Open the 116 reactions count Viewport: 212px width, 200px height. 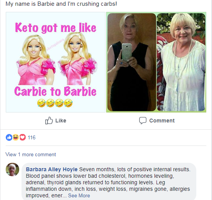31,137
